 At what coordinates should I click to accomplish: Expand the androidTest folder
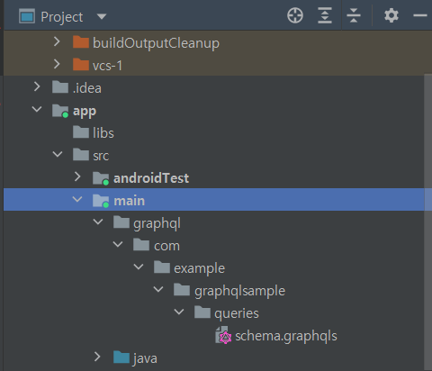pyautogui.click(x=77, y=176)
